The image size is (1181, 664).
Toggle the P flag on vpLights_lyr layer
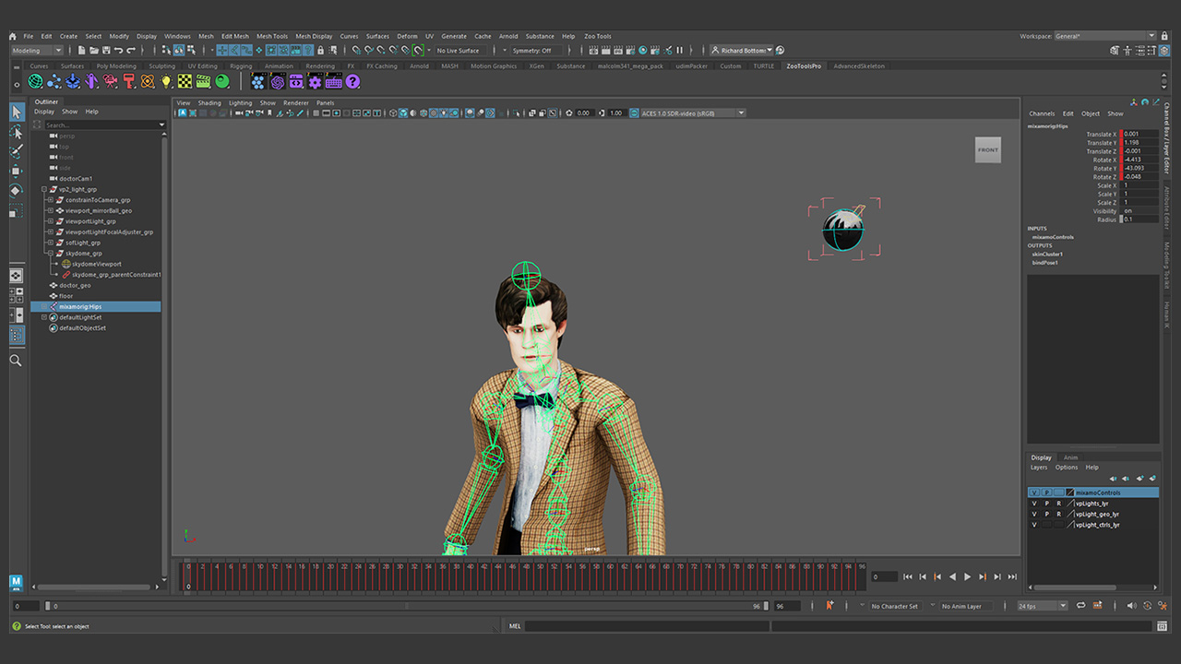tap(1047, 503)
